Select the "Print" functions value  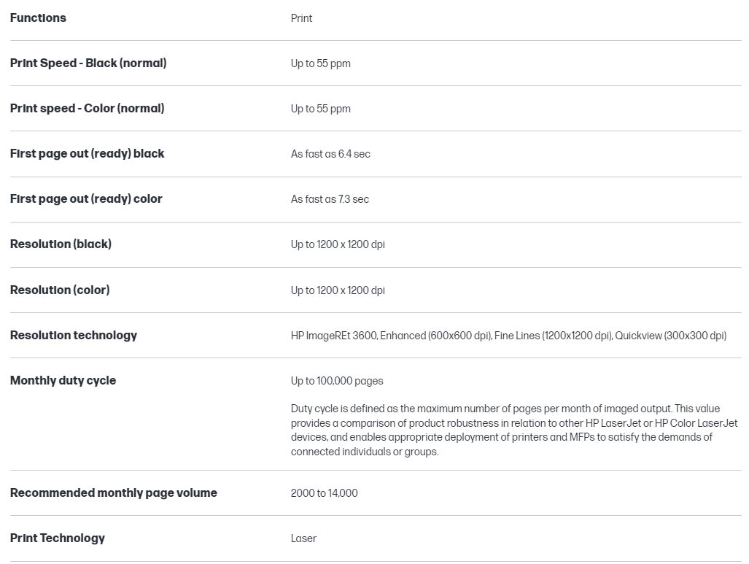301,18
